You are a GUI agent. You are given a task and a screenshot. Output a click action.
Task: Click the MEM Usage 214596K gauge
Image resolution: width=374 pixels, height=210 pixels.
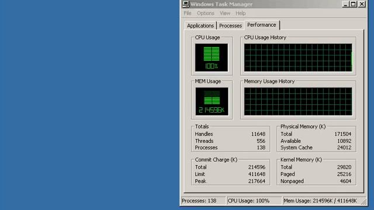pos(212,101)
